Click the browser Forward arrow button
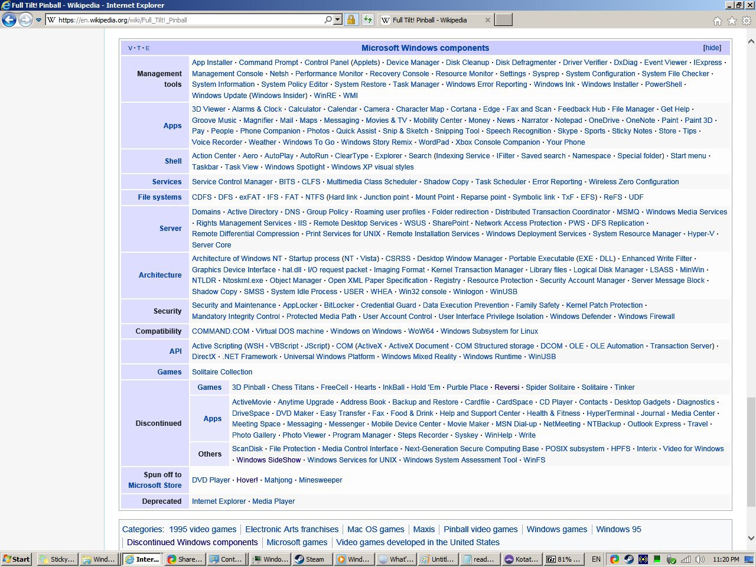 coord(25,20)
